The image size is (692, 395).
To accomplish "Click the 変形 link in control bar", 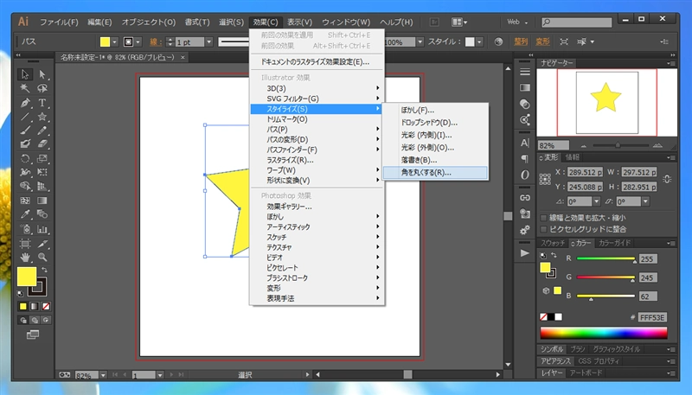I will click(543, 41).
